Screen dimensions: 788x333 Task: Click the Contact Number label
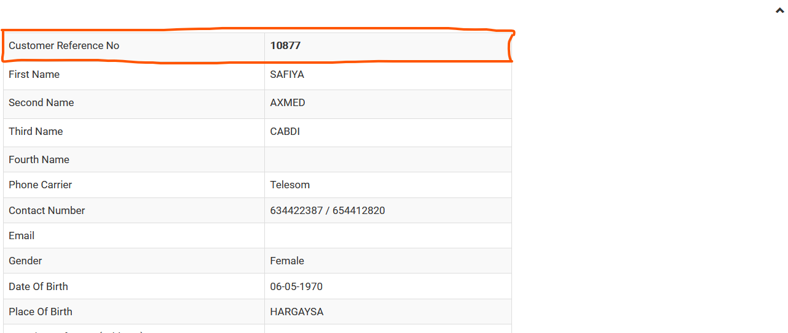pos(47,210)
